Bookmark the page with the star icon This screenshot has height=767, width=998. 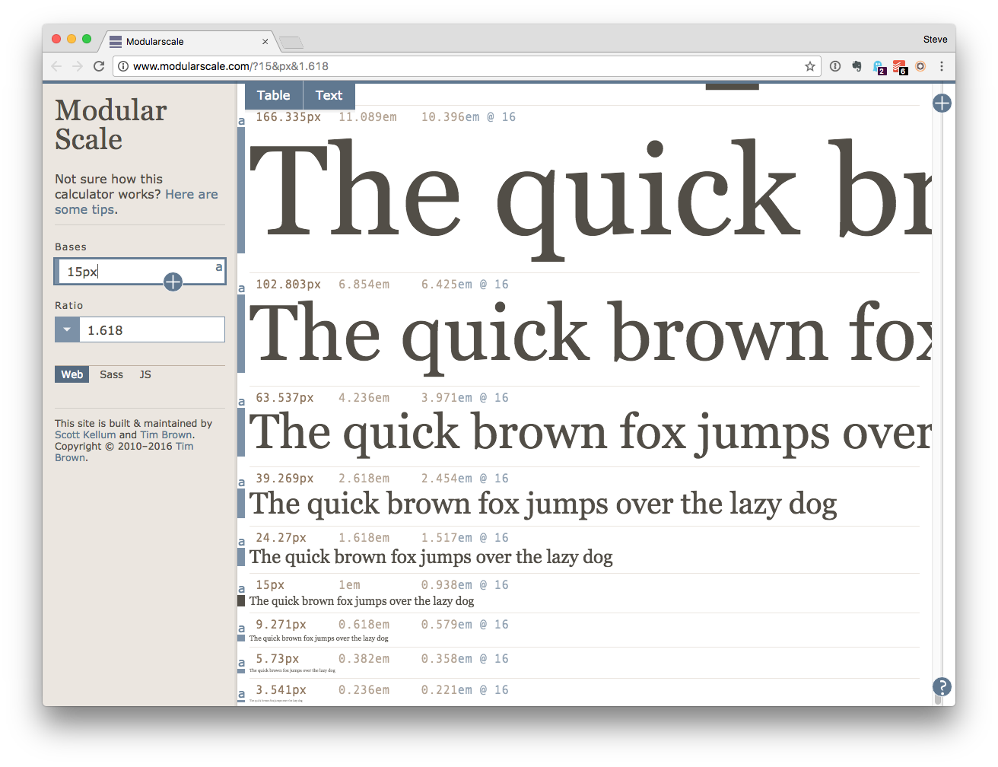[x=809, y=66]
